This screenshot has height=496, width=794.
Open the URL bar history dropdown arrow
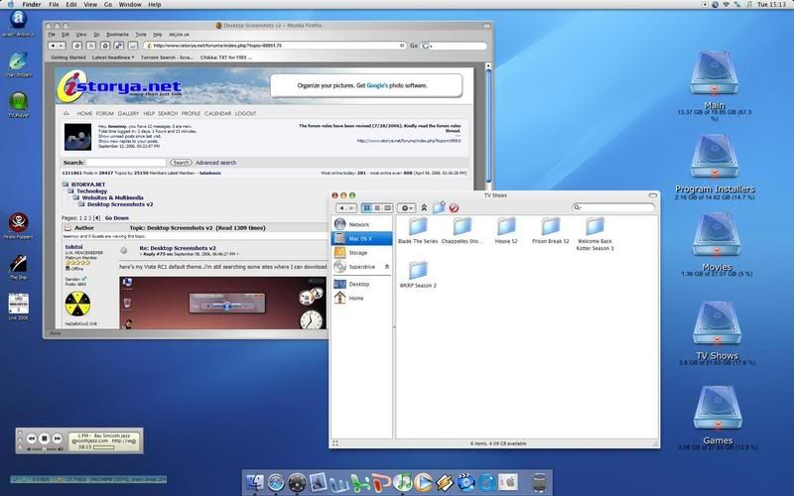click(403, 45)
